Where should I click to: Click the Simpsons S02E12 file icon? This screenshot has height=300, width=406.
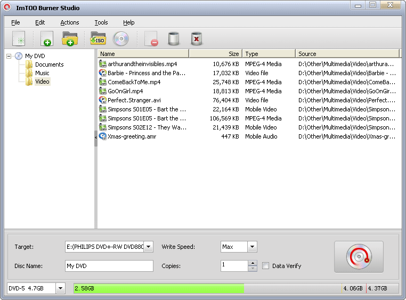coord(103,127)
